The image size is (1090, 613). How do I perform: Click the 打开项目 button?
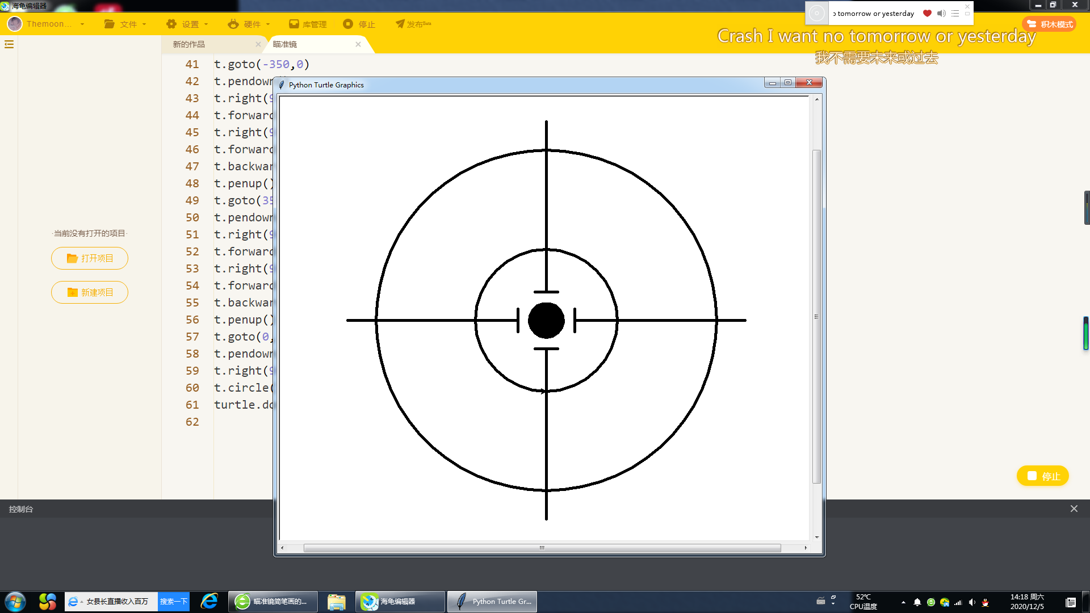pyautogui.click(x=90, y=258)
